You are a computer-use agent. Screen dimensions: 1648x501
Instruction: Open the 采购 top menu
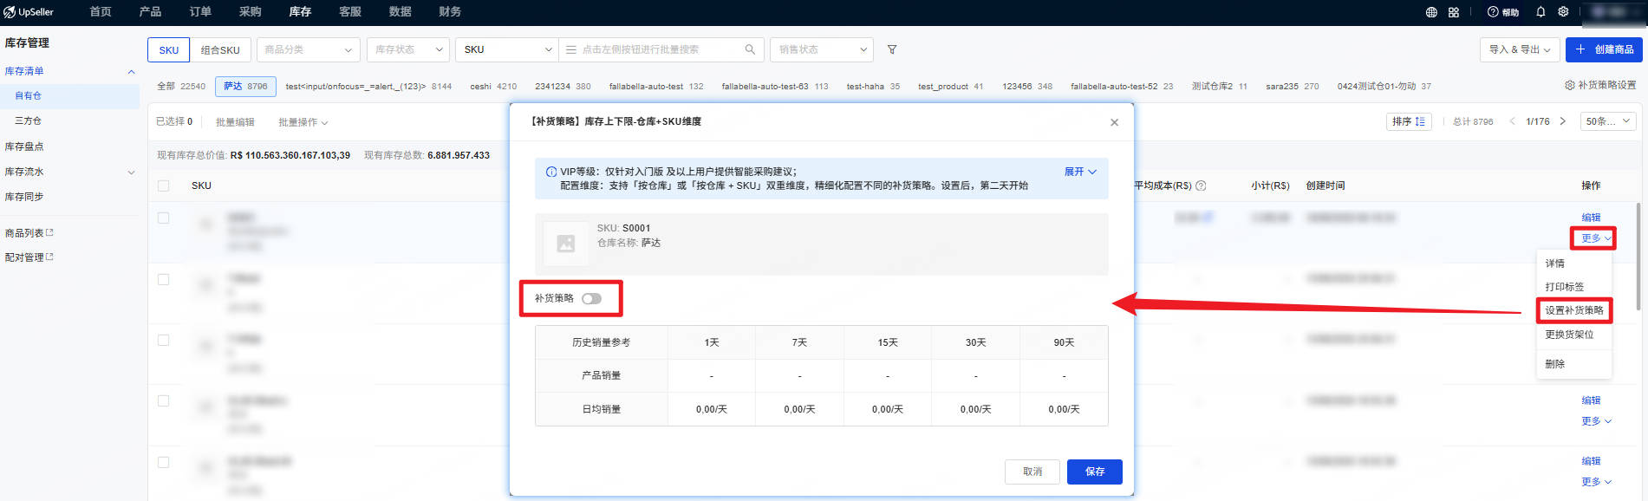click(x=250, y=12)
